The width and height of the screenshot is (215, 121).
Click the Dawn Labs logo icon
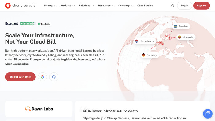[x=28, y=109]
